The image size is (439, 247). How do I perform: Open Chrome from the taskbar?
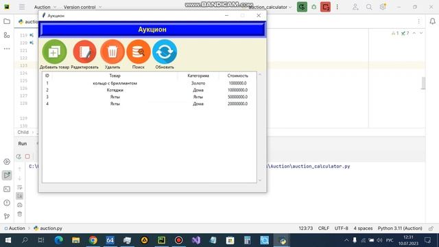pyautogui.click(x=93, y=240)
